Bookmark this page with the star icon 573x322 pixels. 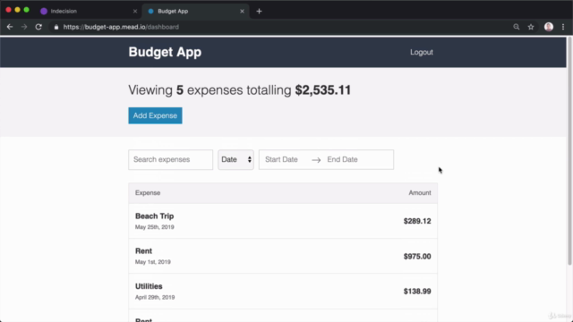pyautogui.click(x=531, y=27)
